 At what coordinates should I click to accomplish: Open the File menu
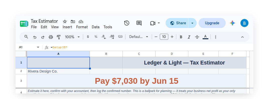point(34,27)
